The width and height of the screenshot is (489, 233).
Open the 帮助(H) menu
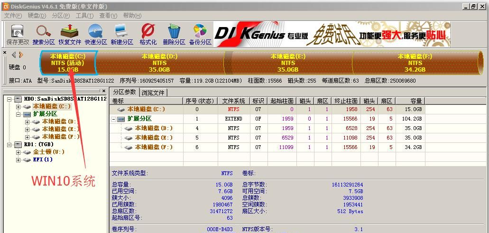(x=132, y=16)
